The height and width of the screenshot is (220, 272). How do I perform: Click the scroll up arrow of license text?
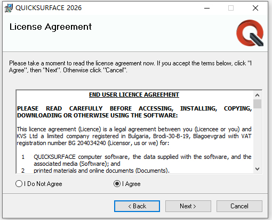257,95
